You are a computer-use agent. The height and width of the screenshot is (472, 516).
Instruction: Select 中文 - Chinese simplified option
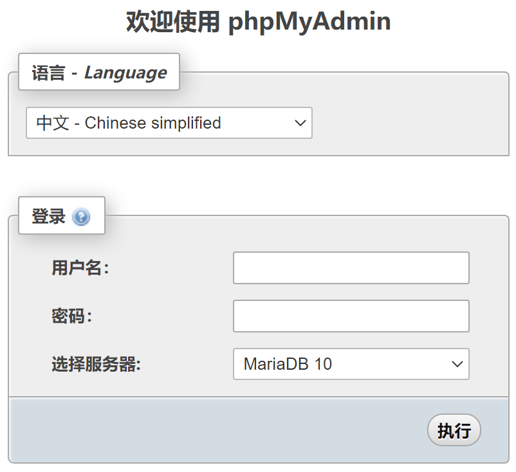click(169, 123)
